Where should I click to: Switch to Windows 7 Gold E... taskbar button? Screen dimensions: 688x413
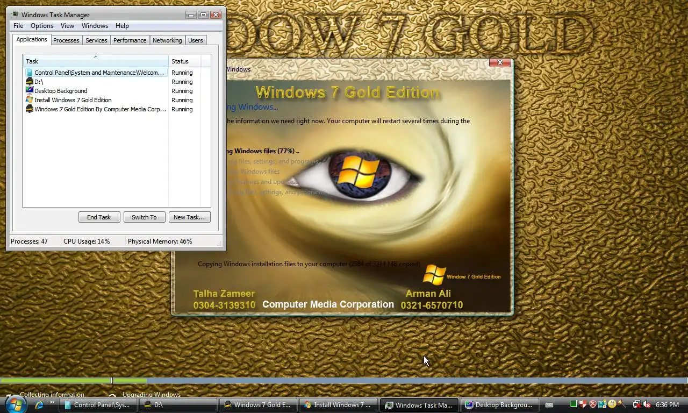click(258, 405)
